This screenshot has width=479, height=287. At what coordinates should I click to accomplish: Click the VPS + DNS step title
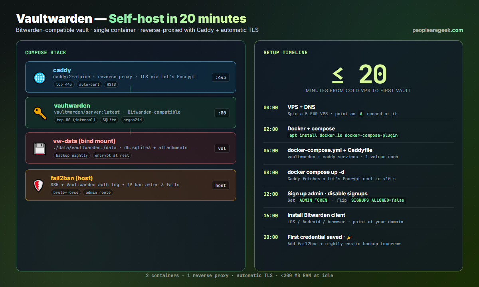(x=301, y=107)
